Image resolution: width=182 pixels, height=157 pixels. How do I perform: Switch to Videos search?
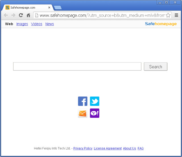[37, 24]
